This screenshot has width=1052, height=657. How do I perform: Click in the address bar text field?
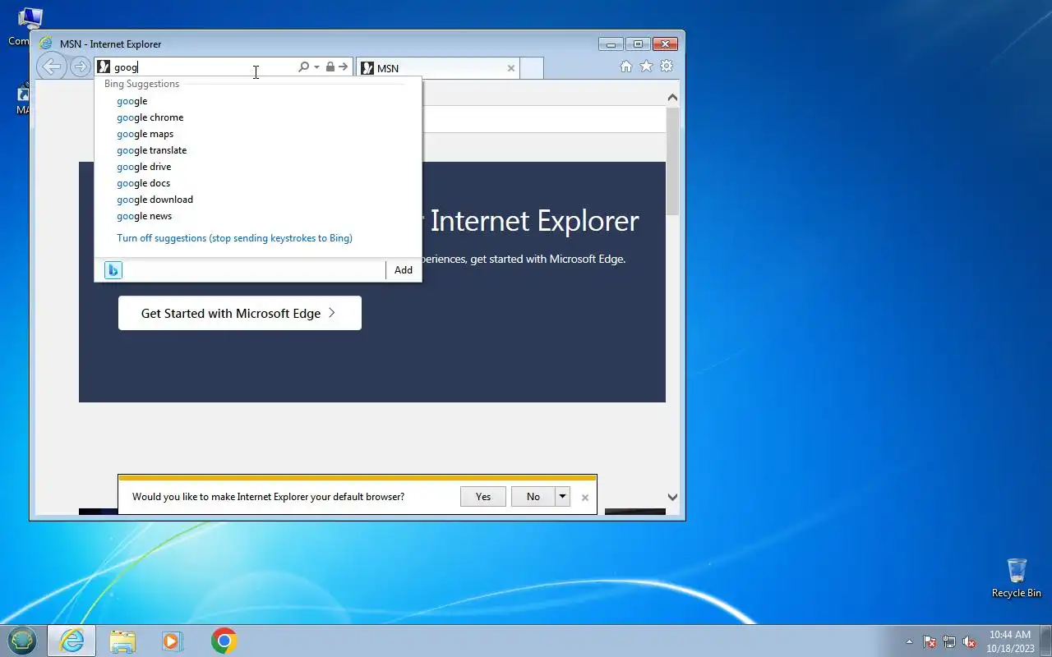click(204, 67)
